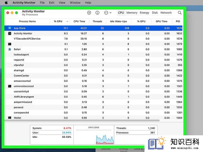Sort by Idle Wake-Ups column header
The image size is (203, 152).
(x=119, y=21)
